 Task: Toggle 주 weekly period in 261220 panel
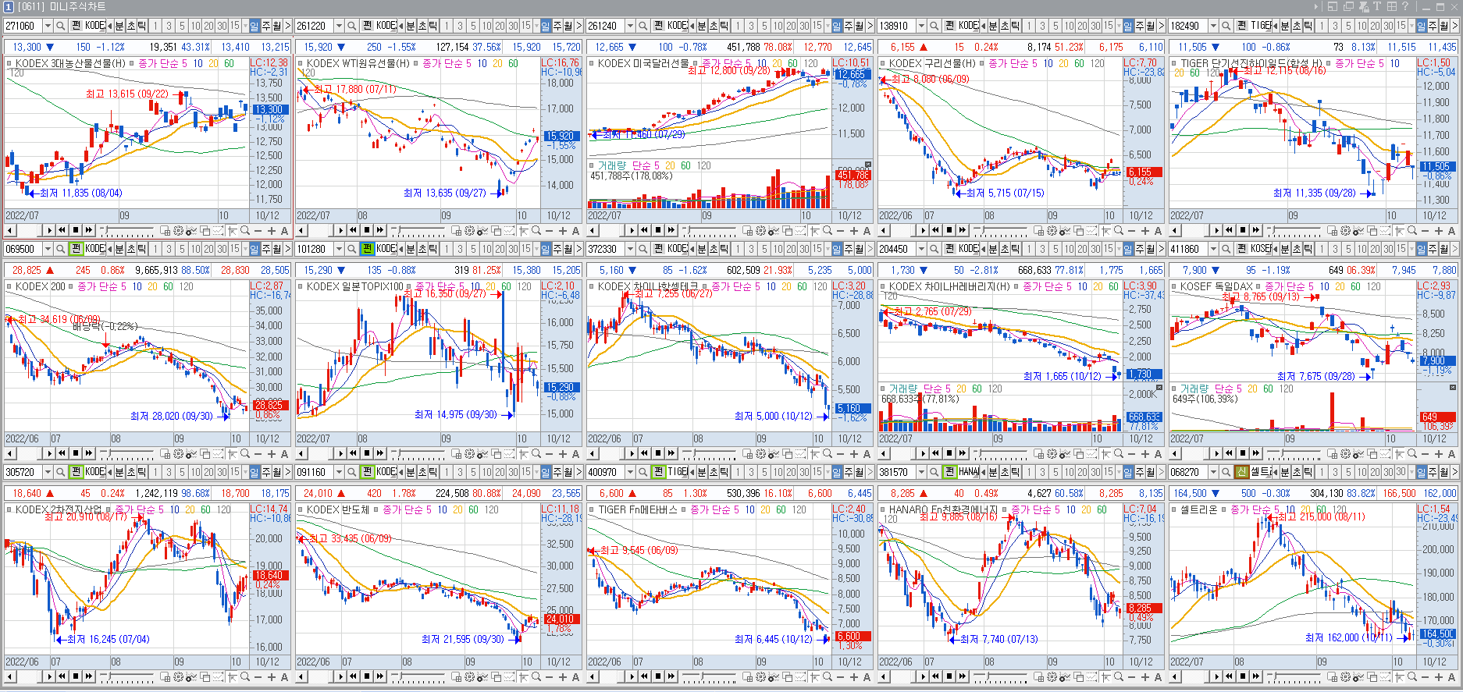point(557,26)
